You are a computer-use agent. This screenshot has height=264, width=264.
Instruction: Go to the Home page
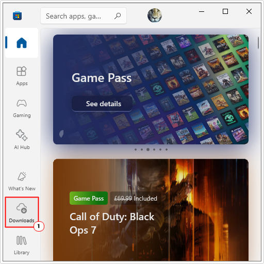tap(22, 43)
